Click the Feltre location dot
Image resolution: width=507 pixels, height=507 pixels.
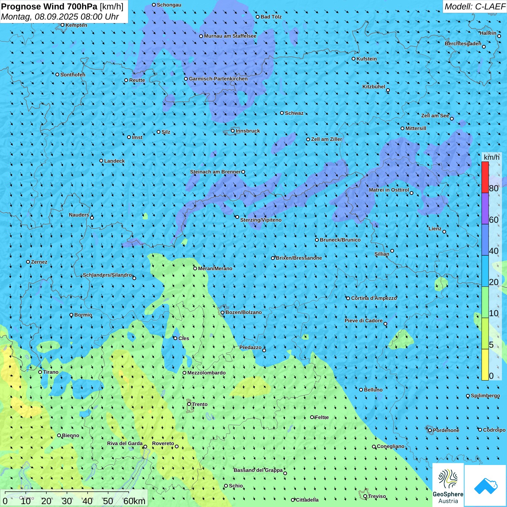coord(312,417)
